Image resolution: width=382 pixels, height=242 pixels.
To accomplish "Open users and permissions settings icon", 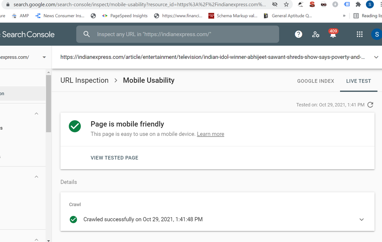I will click(316, 34).
